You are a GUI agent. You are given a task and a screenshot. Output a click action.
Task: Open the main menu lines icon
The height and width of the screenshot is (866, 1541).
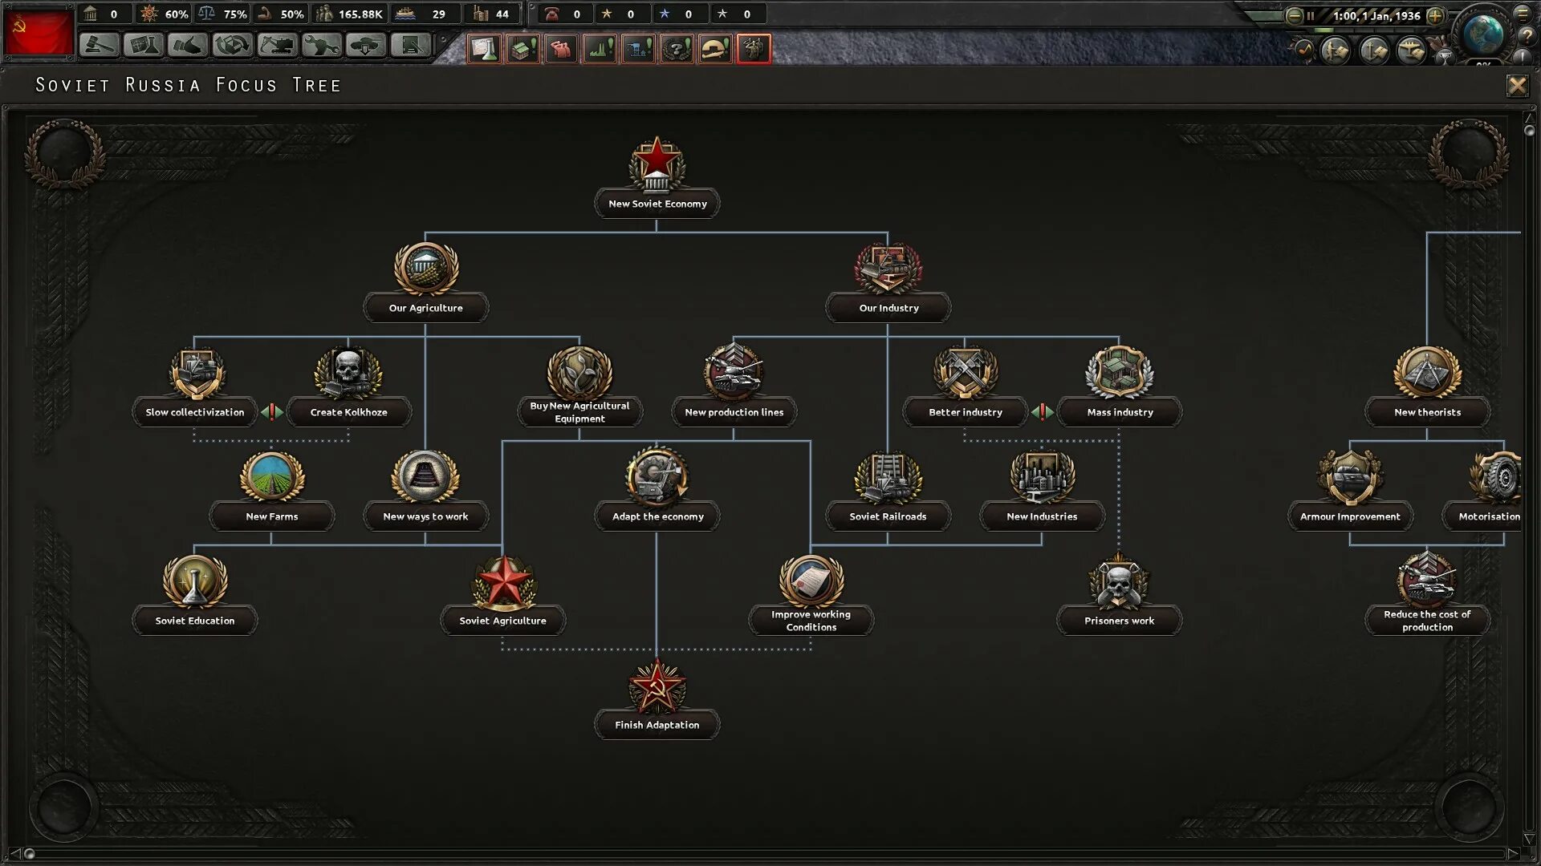pyautogui.click(x=1523, y=12)
